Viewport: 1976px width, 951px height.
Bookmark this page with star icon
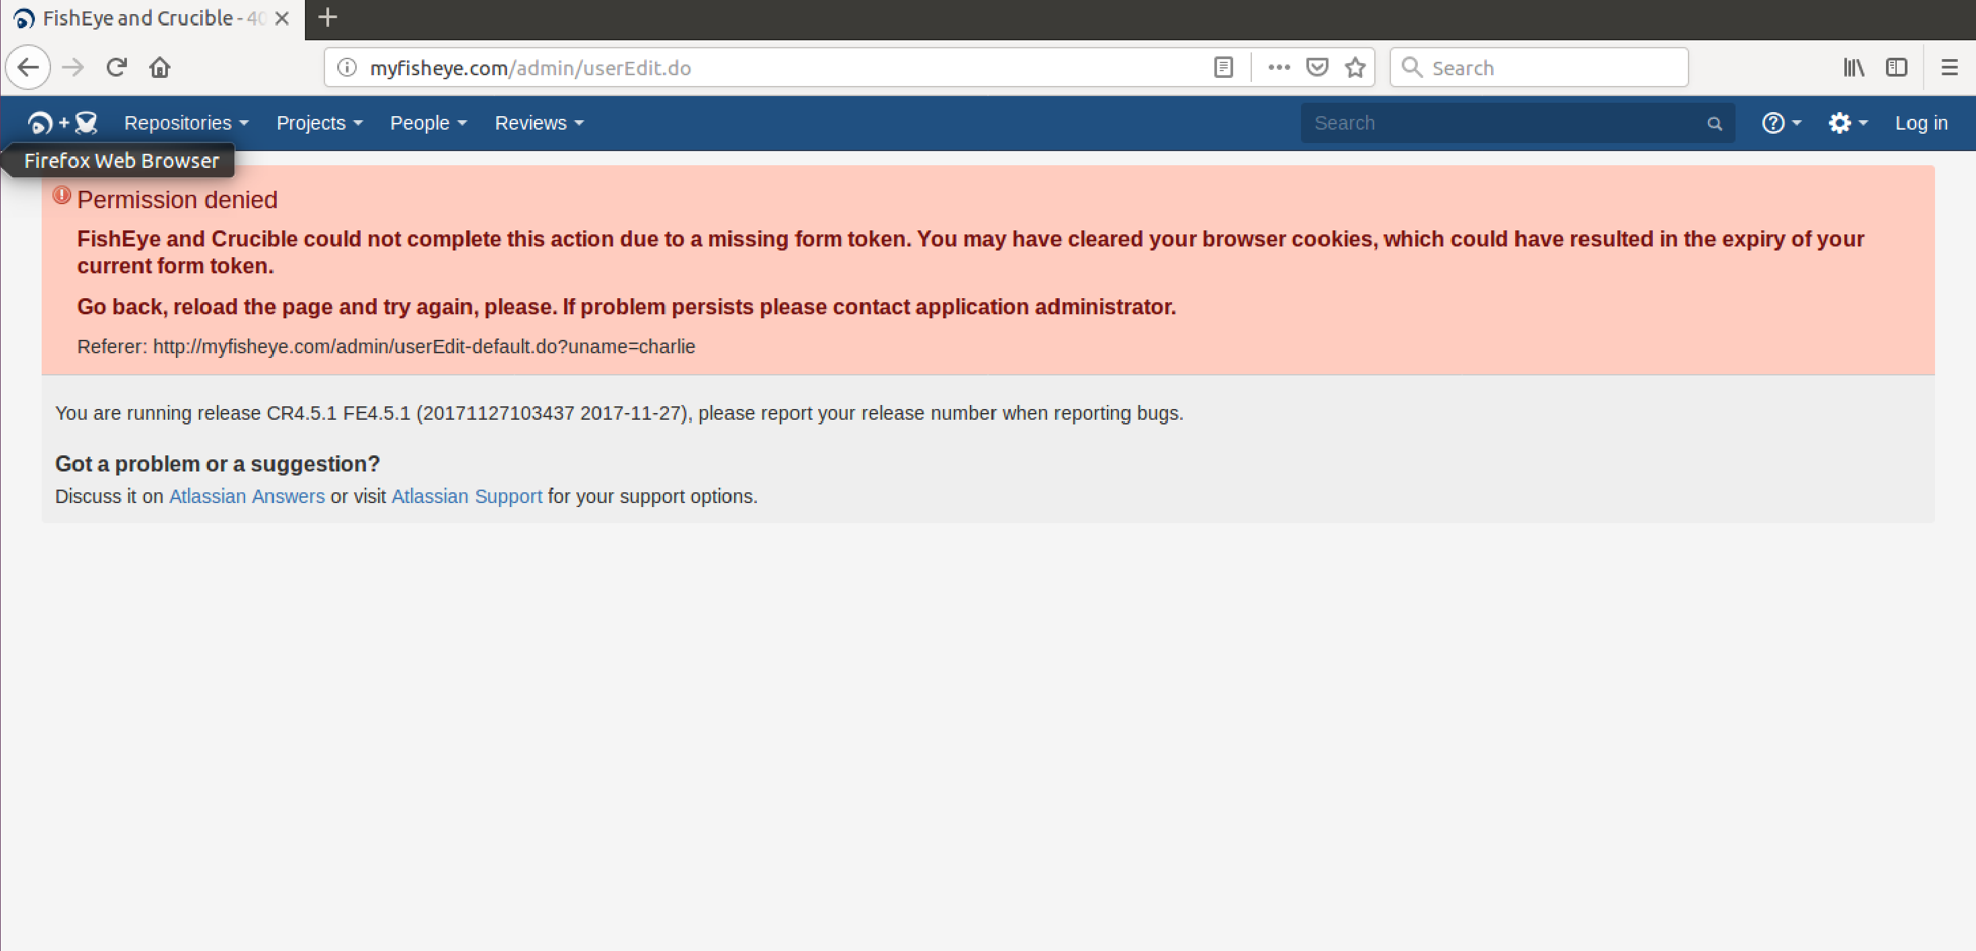pos(1355,67)
